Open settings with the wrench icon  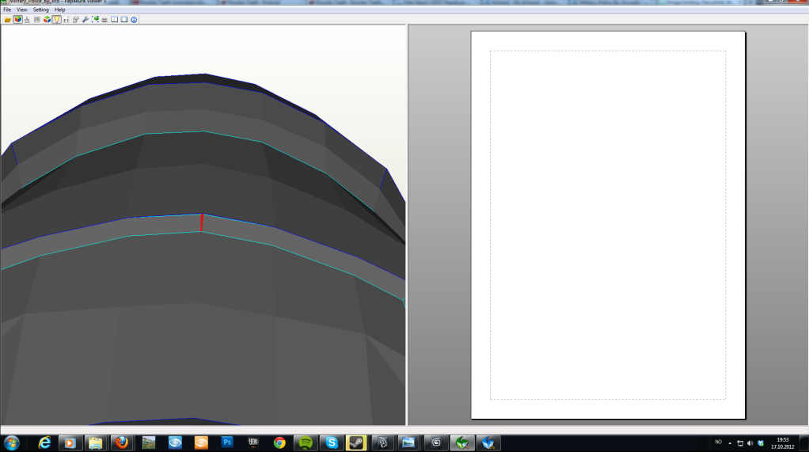tap(85, 20)
